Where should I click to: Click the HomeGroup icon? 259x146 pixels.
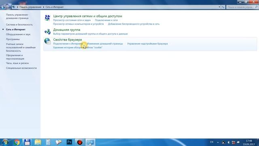[x=47, y=32]
